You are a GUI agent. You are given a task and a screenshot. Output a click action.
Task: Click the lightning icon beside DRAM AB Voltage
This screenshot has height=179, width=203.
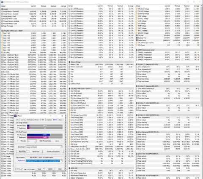(x=137, y=14)
